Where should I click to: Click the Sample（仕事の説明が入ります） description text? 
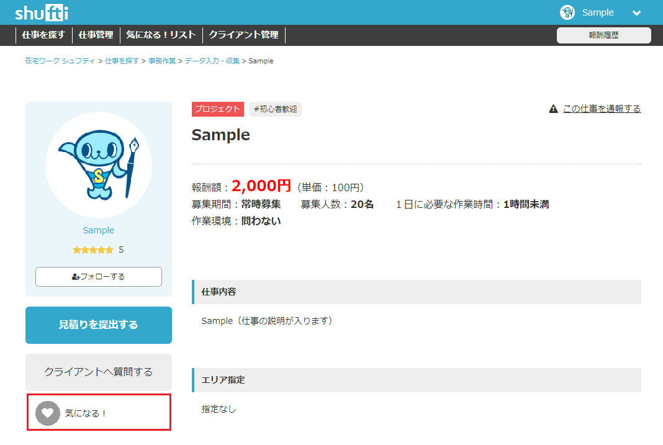pos(267,321)
